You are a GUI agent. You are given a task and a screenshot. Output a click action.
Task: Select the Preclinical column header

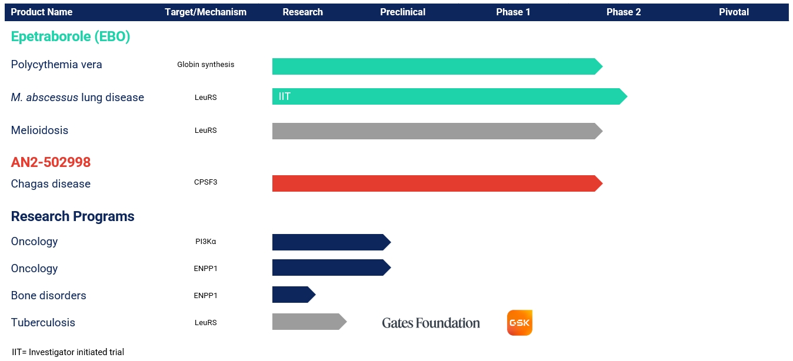tap(402, 12)
